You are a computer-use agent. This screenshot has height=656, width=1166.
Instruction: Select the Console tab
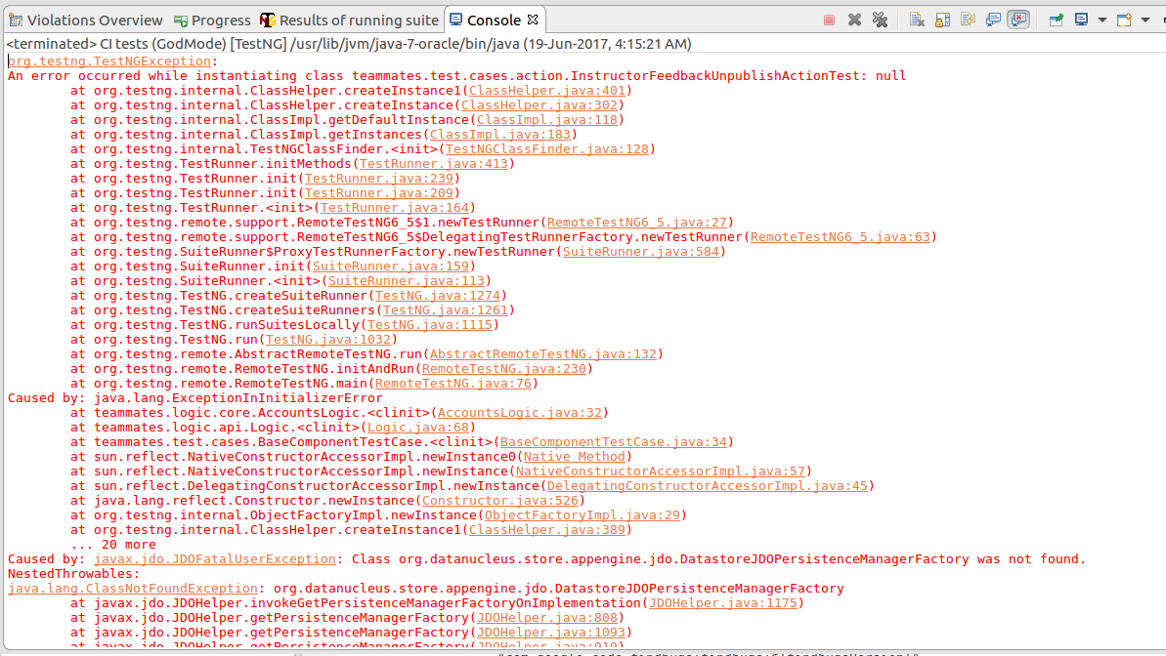coord(493,20)
